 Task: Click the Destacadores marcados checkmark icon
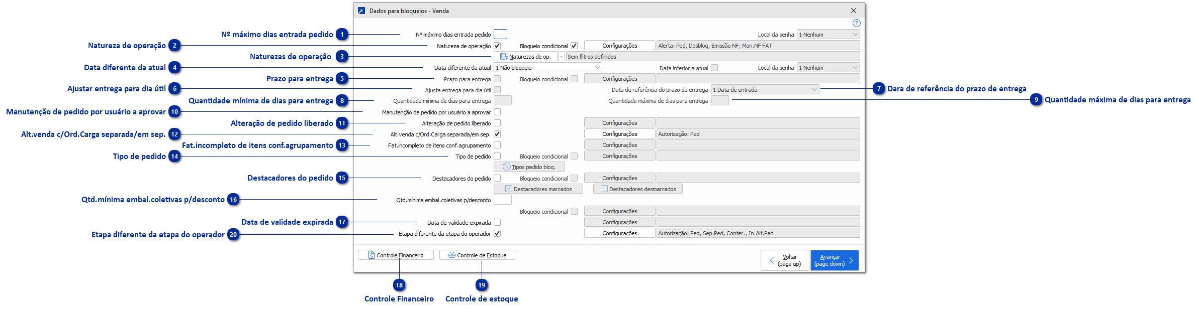click(509, 189)
